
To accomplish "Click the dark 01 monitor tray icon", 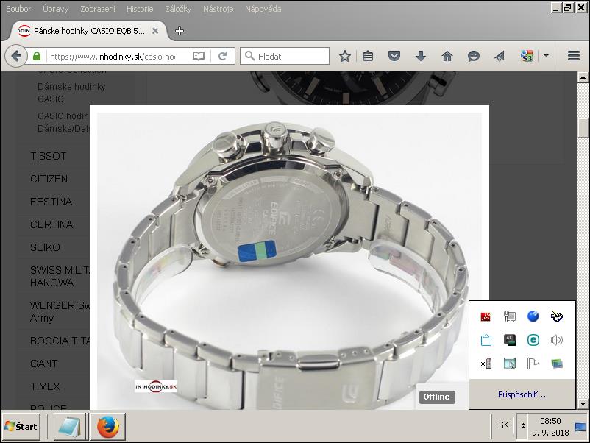I will point(510,340).
